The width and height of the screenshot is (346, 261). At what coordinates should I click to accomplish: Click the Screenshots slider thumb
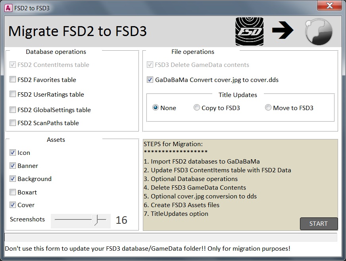(x=95, y=220)
